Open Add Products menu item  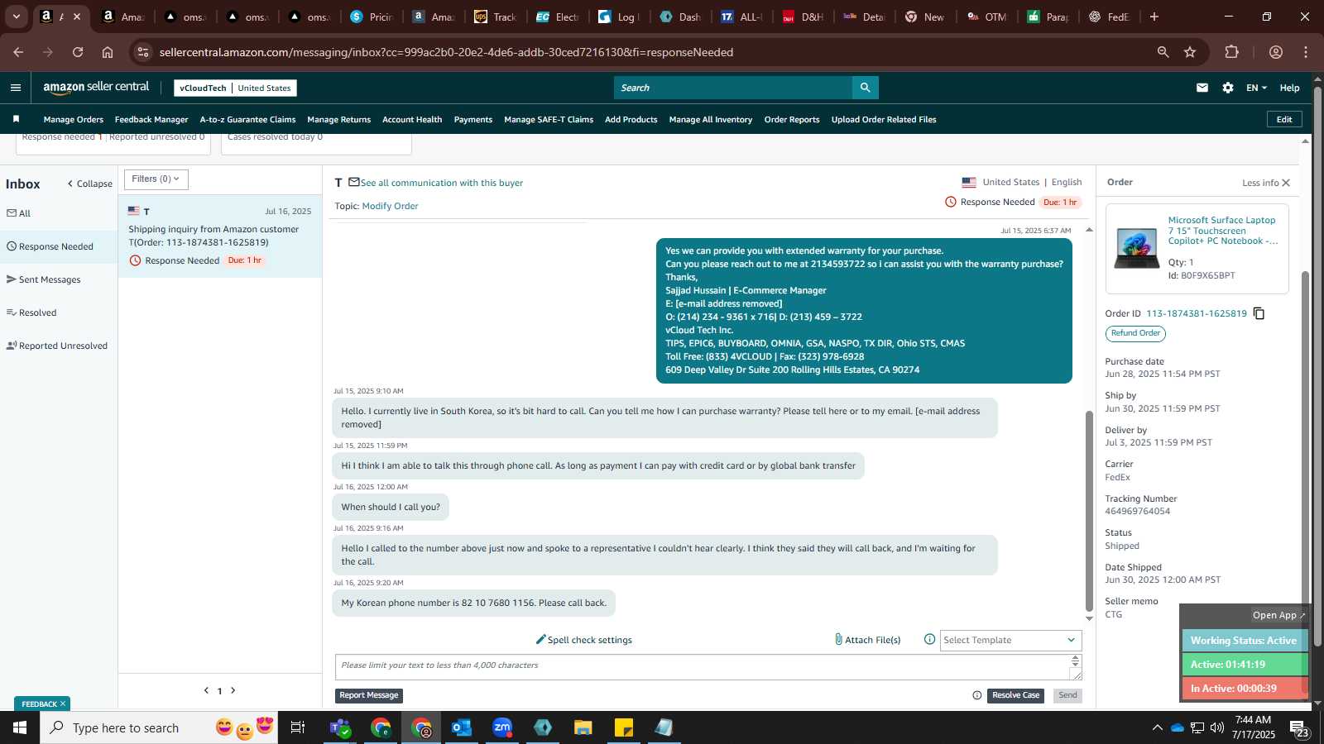click(631, 120)
